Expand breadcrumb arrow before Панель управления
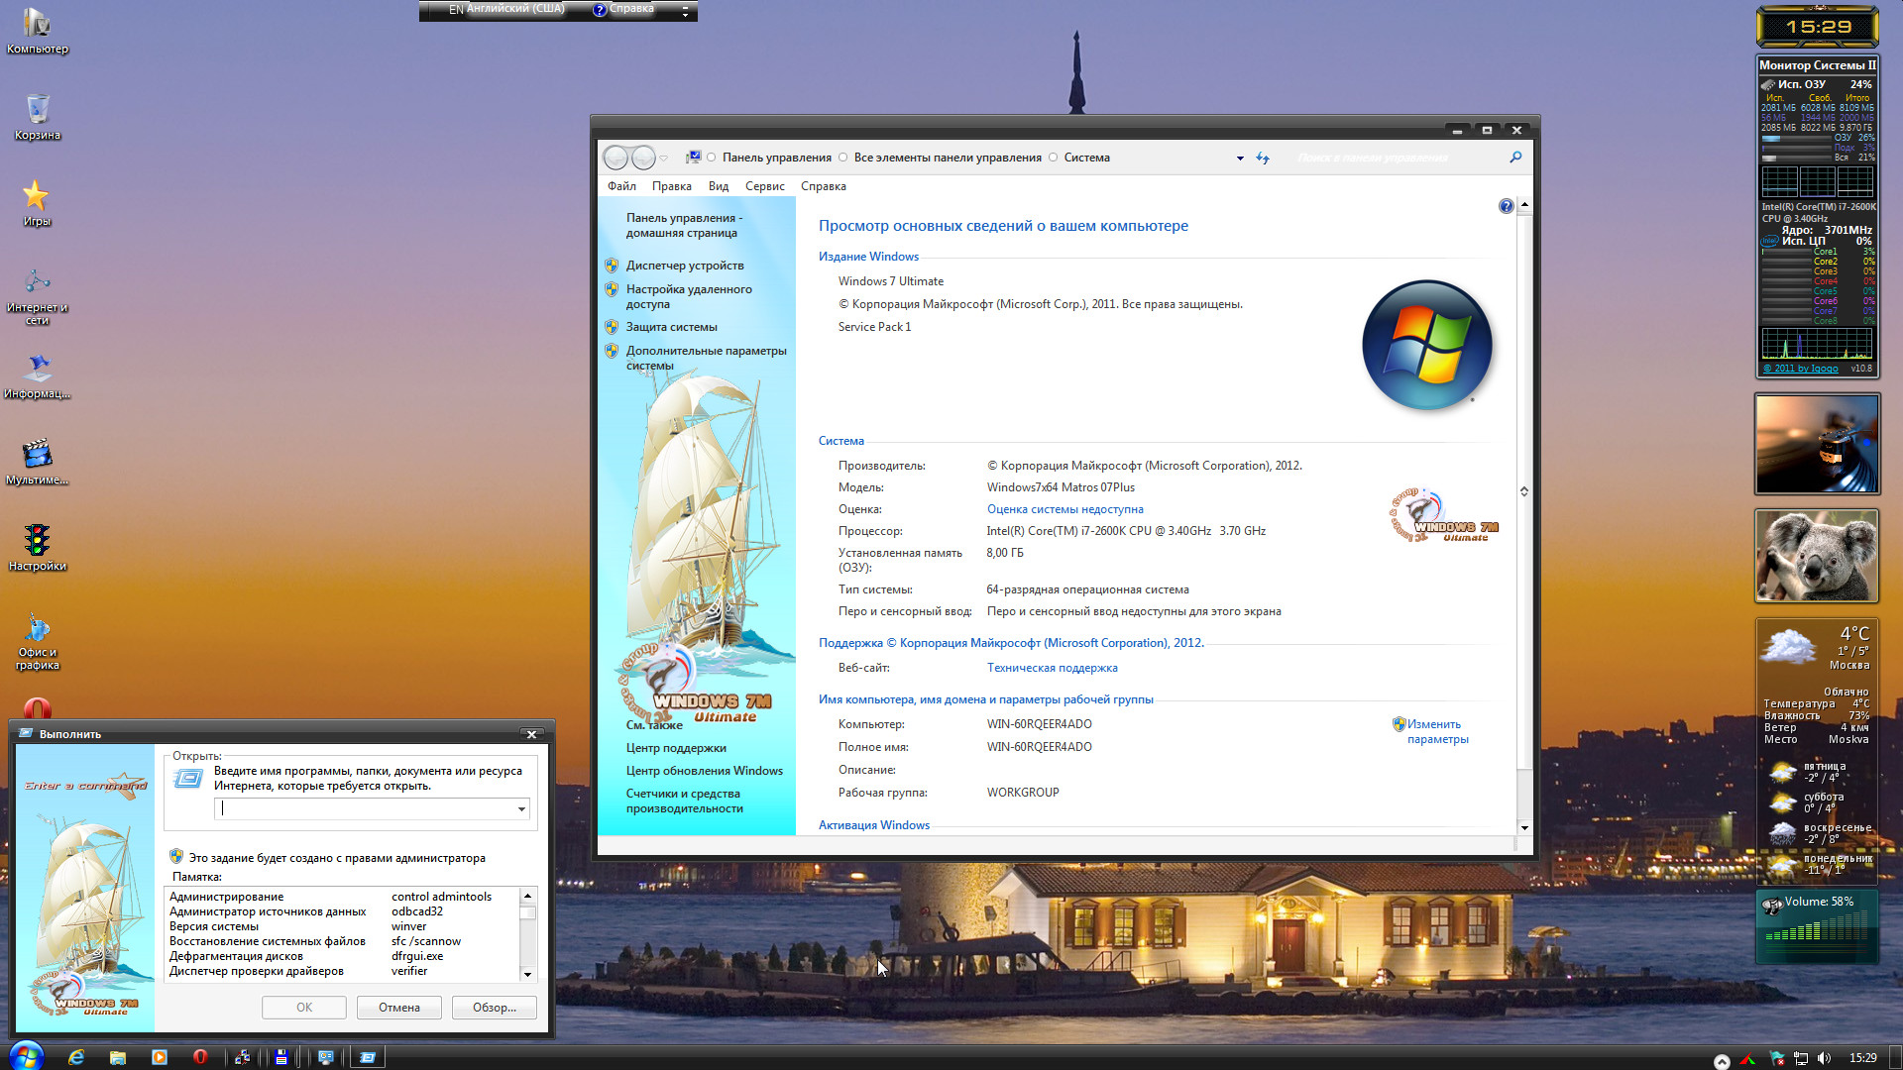 712,158
